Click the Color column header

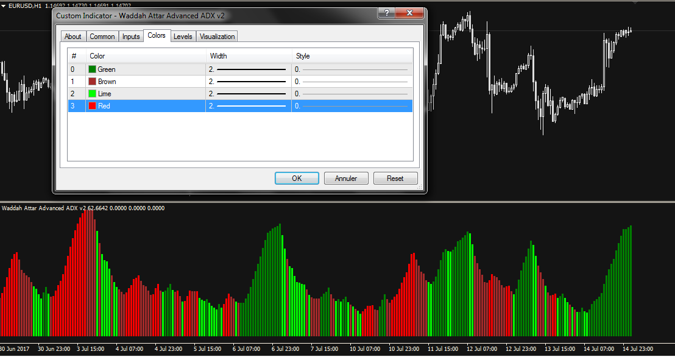coord(146,56)
